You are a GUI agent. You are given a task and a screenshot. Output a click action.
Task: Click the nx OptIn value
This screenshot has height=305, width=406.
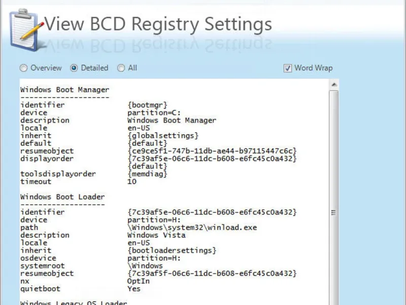click(x=138, y=281)
